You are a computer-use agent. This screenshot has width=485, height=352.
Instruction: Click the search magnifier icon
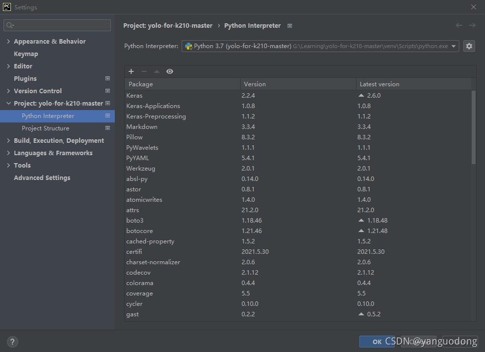click(x=10, y=25)
